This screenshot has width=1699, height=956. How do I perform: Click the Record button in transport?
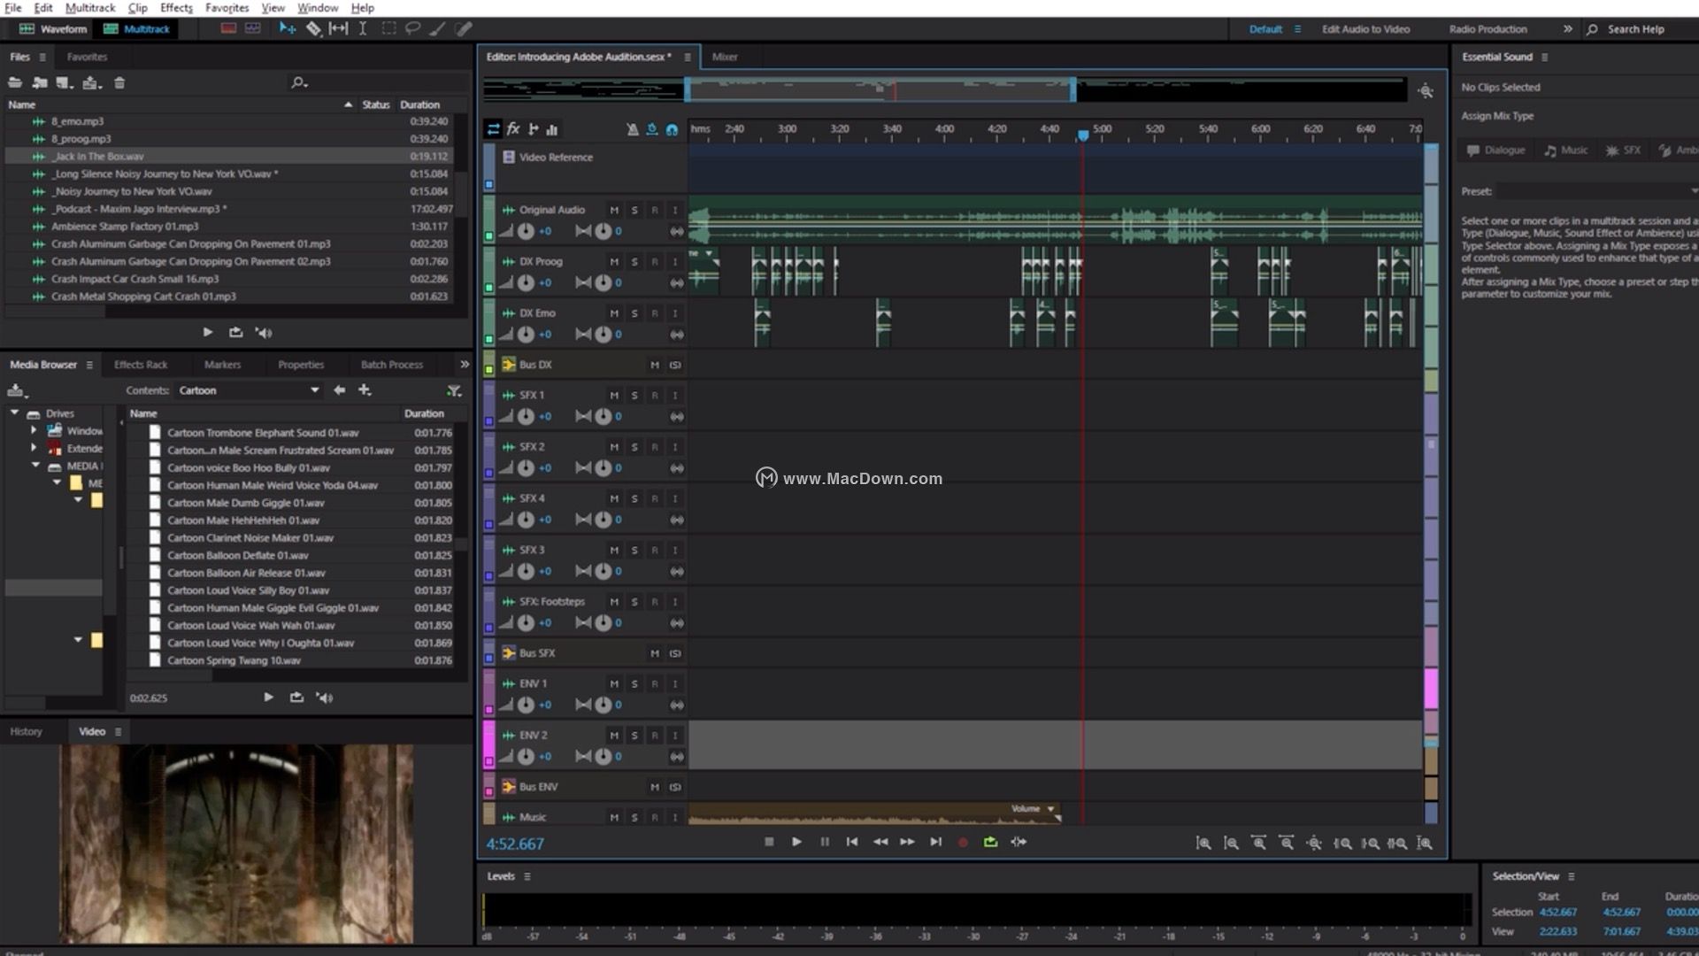963,843
